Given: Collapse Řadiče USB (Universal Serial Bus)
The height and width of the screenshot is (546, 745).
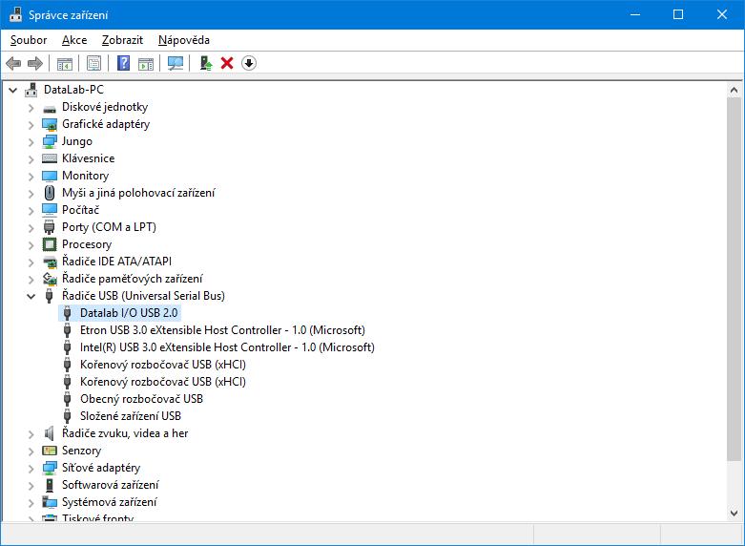Looking at the screenshot, I should pos(31,296).
